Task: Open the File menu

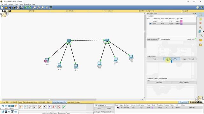Action: (x=2, y=4)
